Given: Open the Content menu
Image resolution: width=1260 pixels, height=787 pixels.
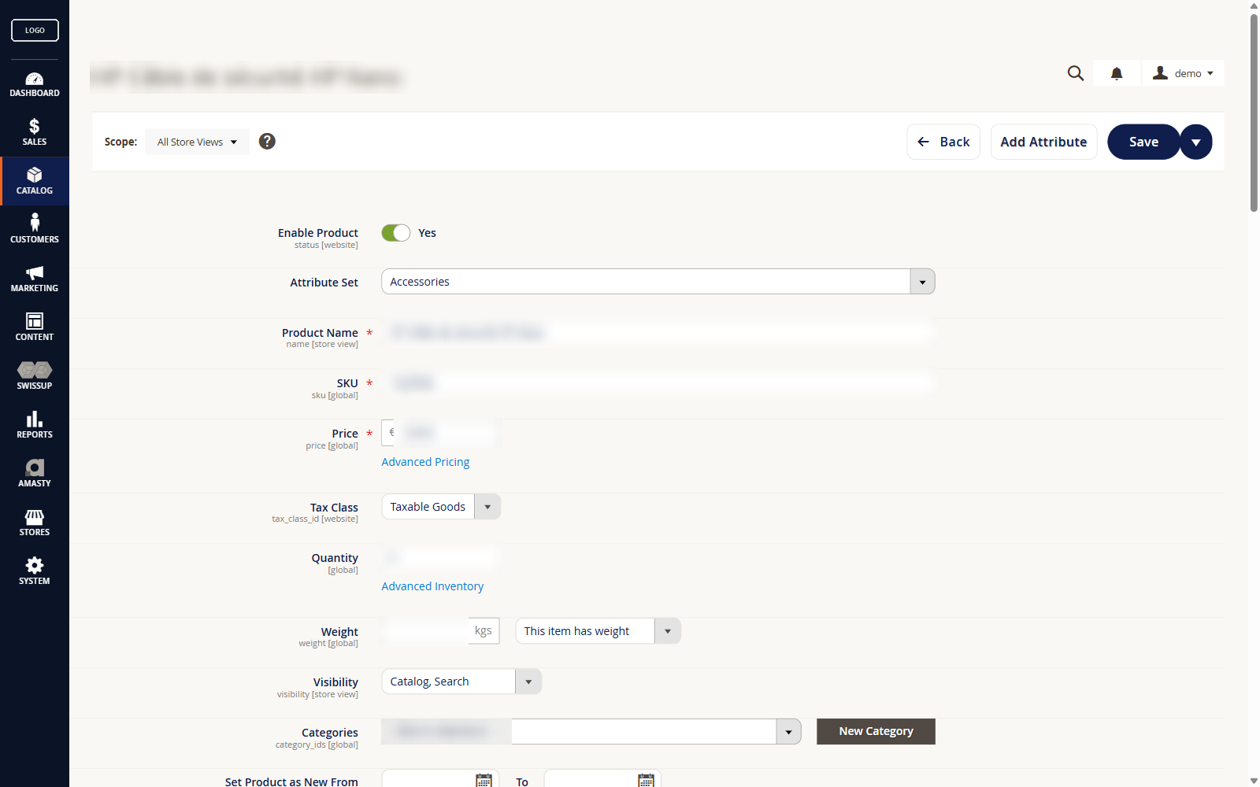Looking at the screenshot, I should pos(35,327).
